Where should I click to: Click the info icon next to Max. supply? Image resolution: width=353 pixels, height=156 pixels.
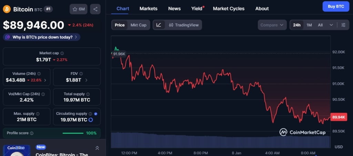coord(38,114)
